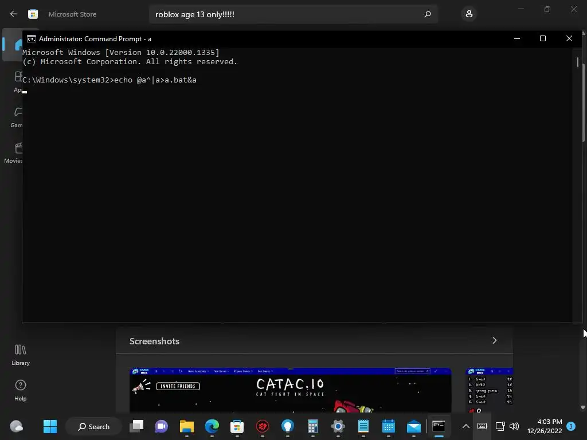
Task: Open Help in Microsoft Store sidebar
Action: coord(20,390)
